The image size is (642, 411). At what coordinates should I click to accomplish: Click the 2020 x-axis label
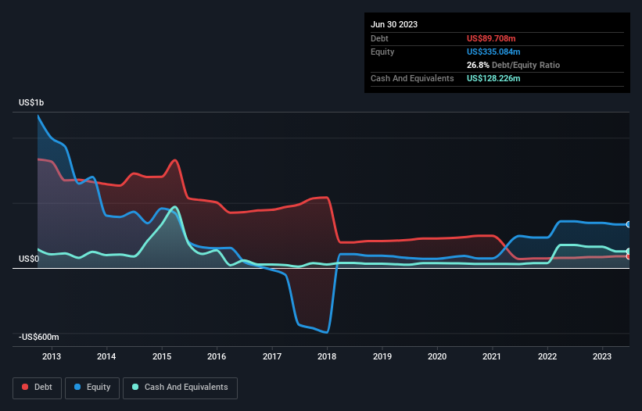coord(437,356)
